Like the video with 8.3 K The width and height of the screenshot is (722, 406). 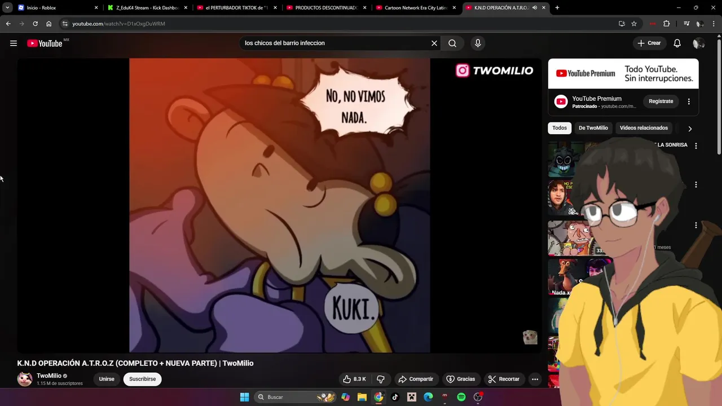tap(354, 379)
